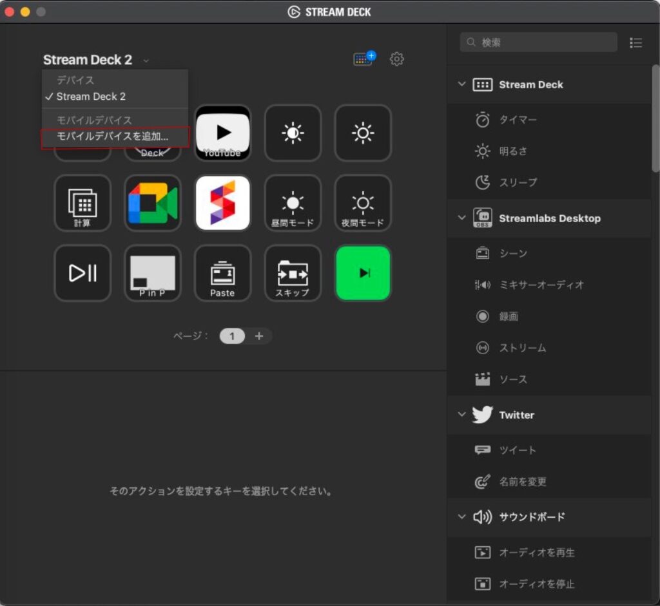Click the mobile device icon with plus badge
Image resolution: width=660 pixels, height=606 pixels.
[x=364, y=57]
